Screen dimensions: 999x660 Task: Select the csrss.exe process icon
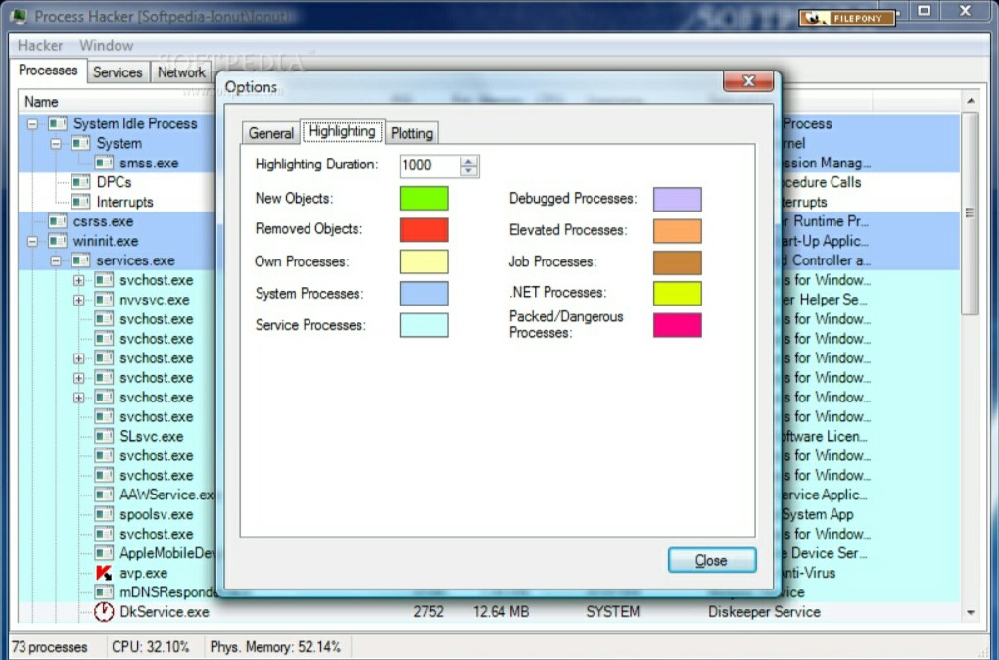click(57, 221)
